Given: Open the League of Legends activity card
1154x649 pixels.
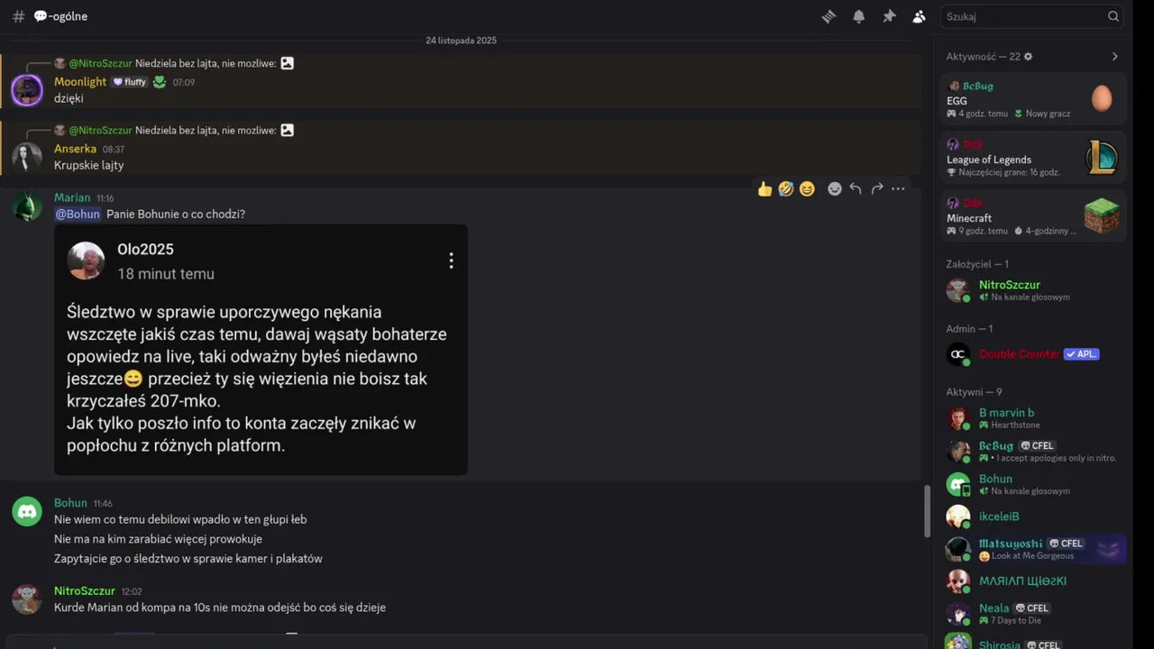Looking at the screenshot, I should pyautogui.click(x=1032, y=159).
